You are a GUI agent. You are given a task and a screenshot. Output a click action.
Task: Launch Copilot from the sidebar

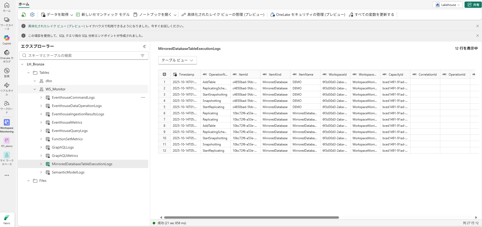pyautogui.click(x=7, y=40)
